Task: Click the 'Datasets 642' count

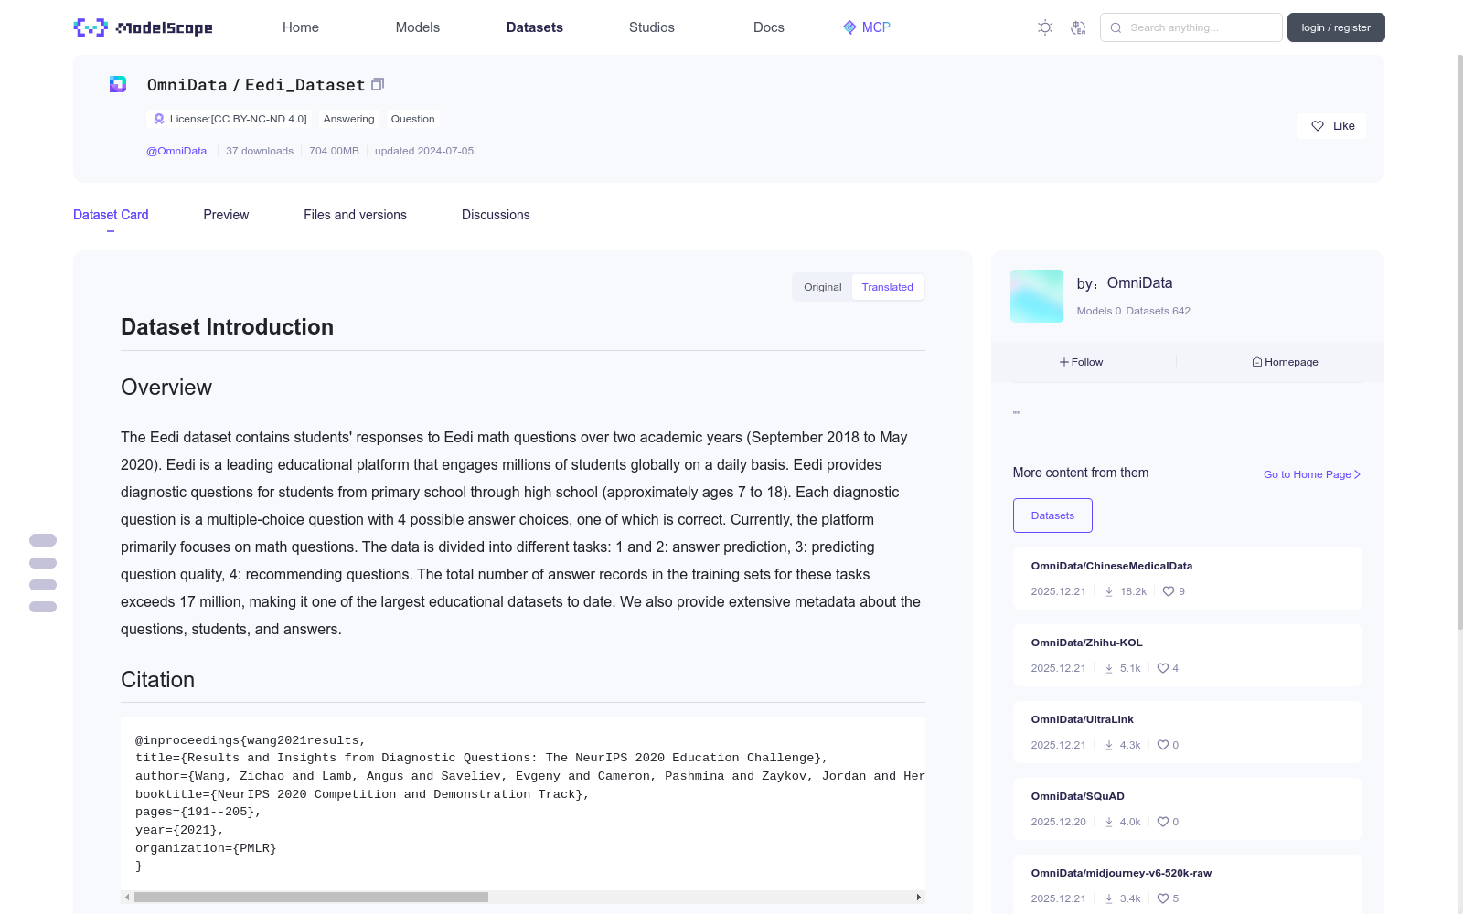Action: [x=1159, y=311]
